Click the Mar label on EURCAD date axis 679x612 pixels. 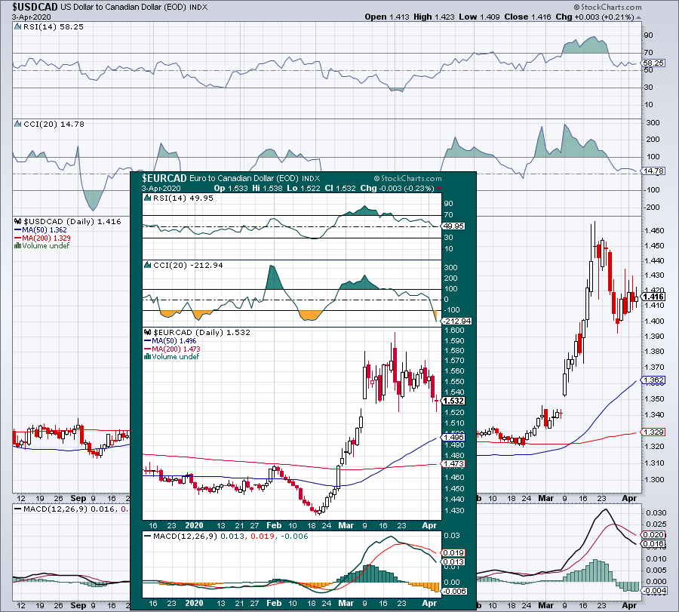click(346, 525)
